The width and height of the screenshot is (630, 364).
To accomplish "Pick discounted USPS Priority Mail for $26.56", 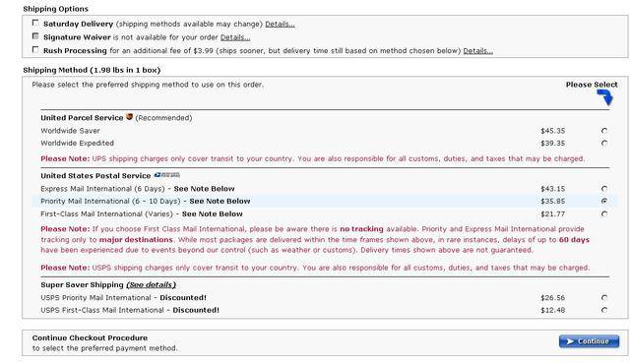I will pyautogui.click(x=604, y=297).
